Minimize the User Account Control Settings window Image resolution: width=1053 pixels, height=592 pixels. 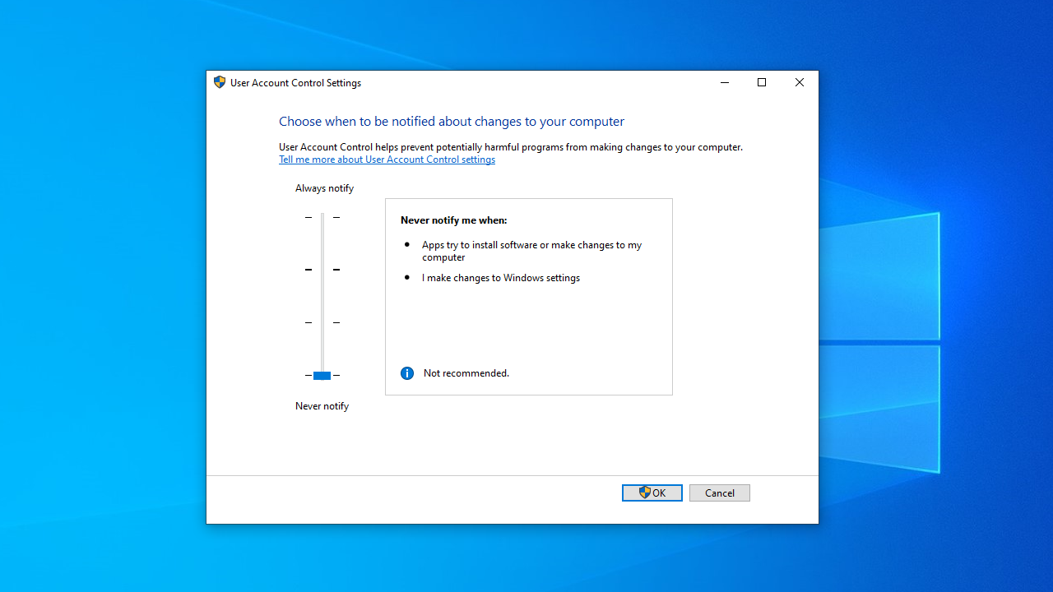pyautogui.click(x=725, y=82)
